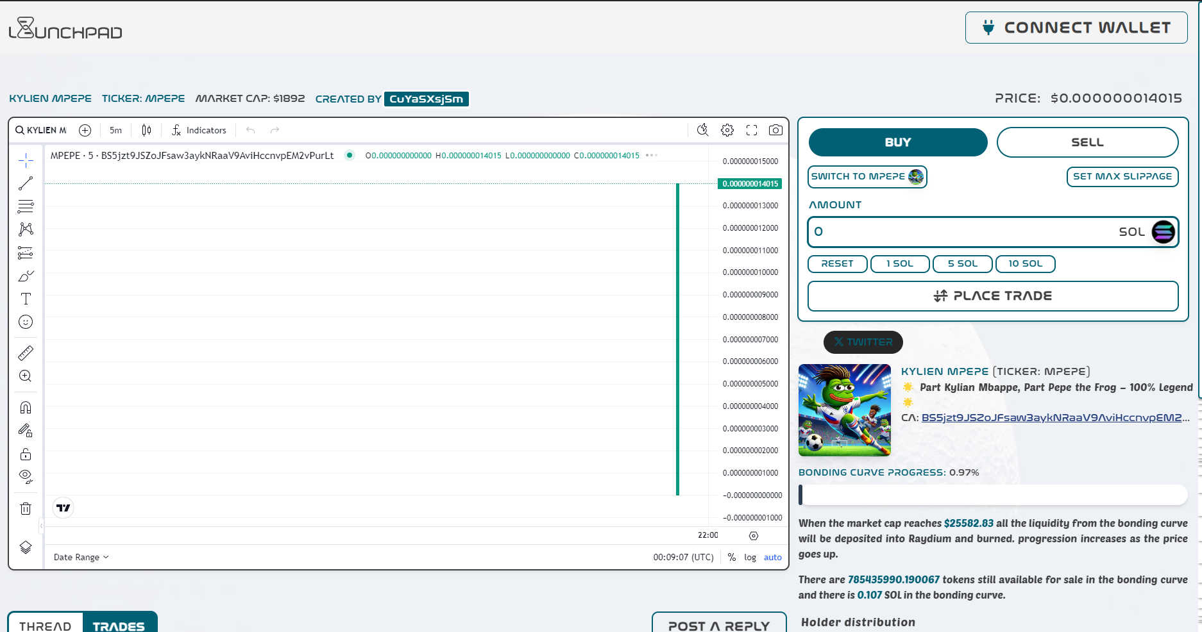Open the quick search tool
Screen dimensions: 1202x632
[702, 130]
